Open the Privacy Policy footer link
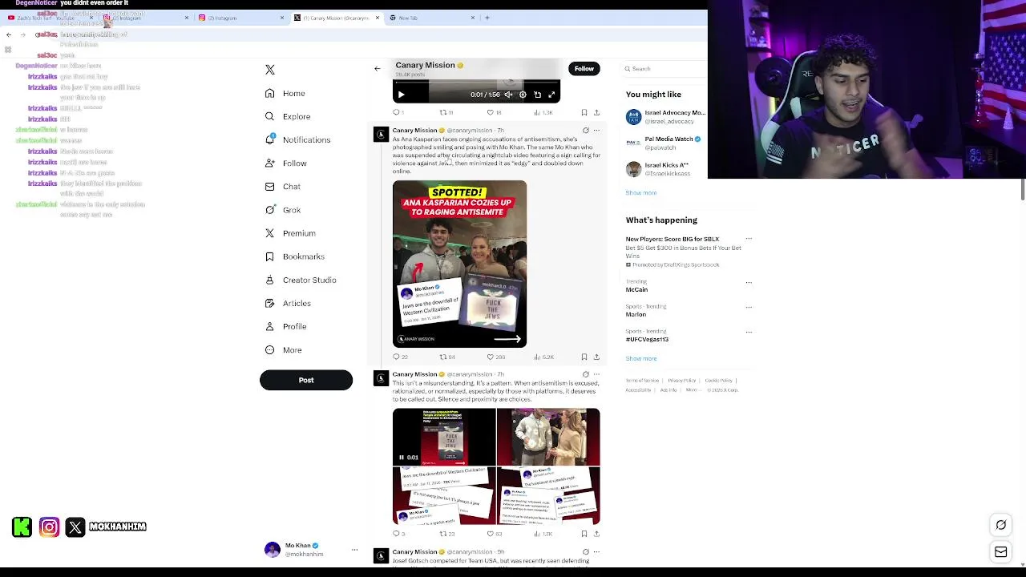Image resolution: width=1026 pixels, height=577 pixels. tap(682, 381)
